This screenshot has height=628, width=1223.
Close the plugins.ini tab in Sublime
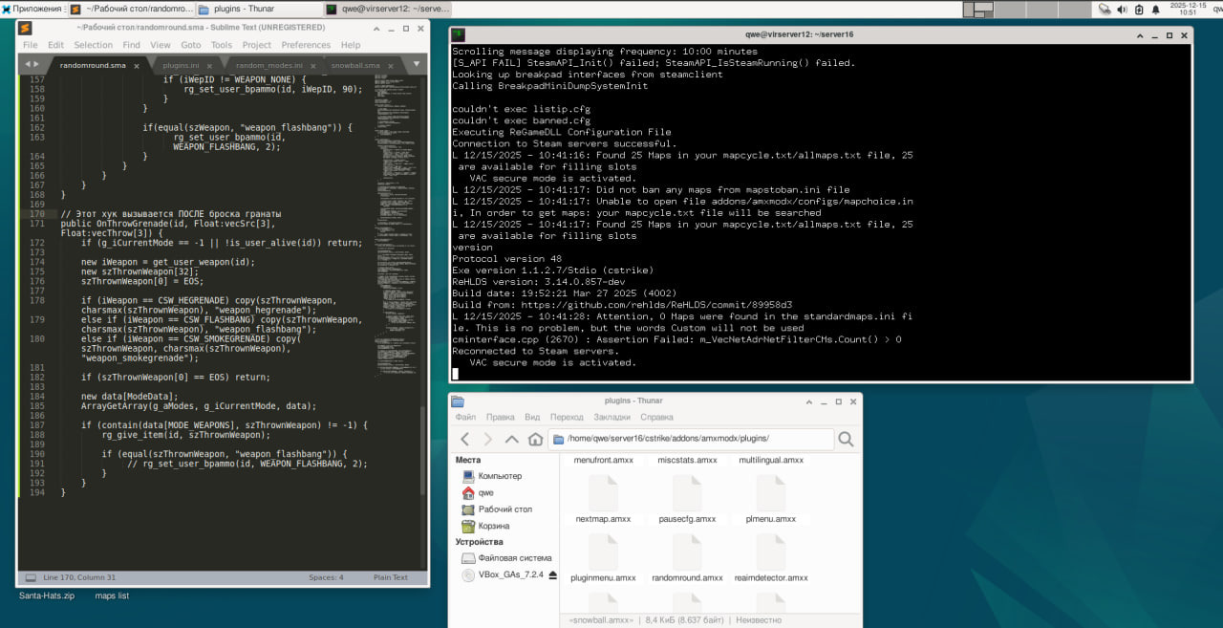pyautogui.click(x=211, y=66)
